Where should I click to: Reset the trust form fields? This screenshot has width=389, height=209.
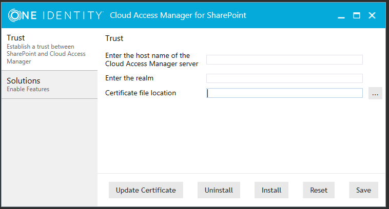click(x=319, y=190)
